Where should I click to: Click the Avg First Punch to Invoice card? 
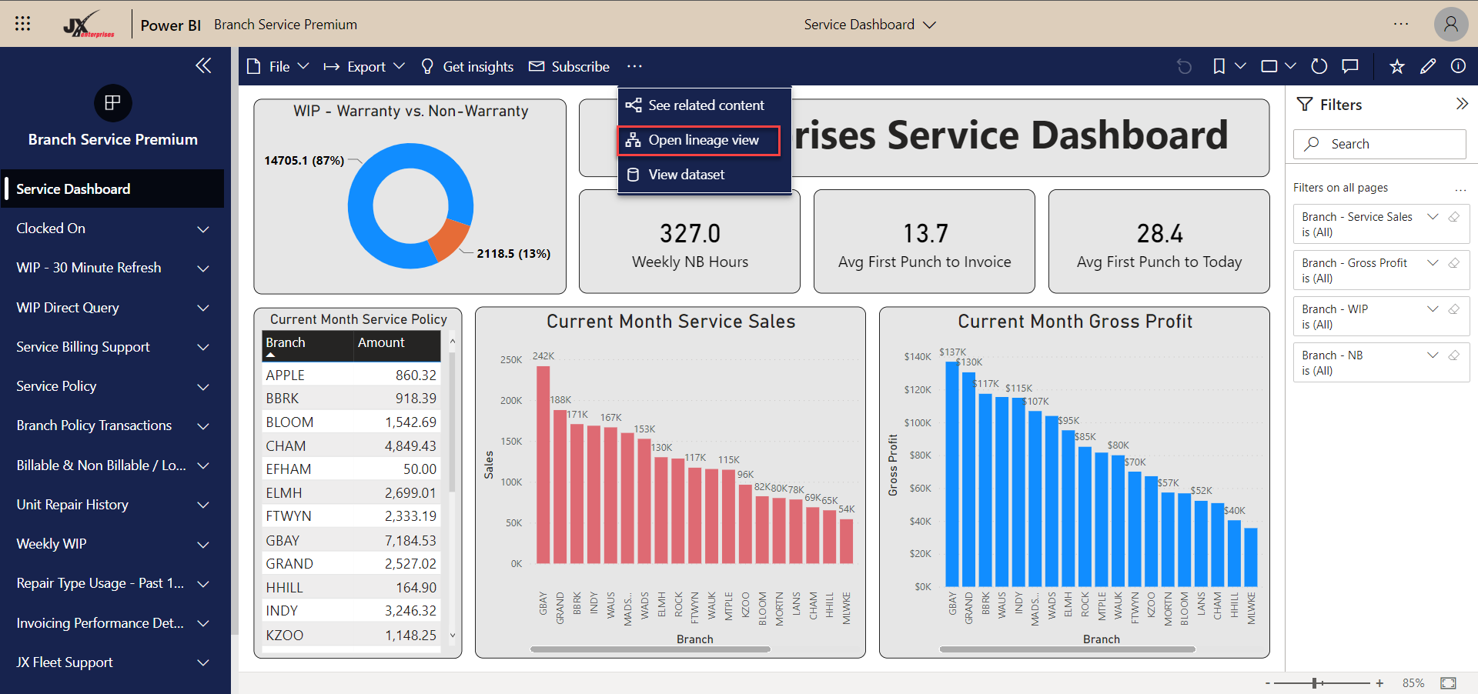pos(925,242)
